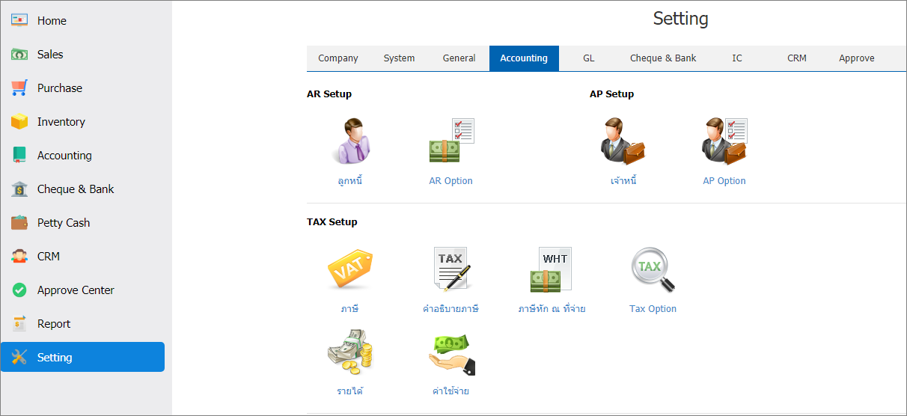
Task: Switch to the System tab
Action: (x=400, y=58)
